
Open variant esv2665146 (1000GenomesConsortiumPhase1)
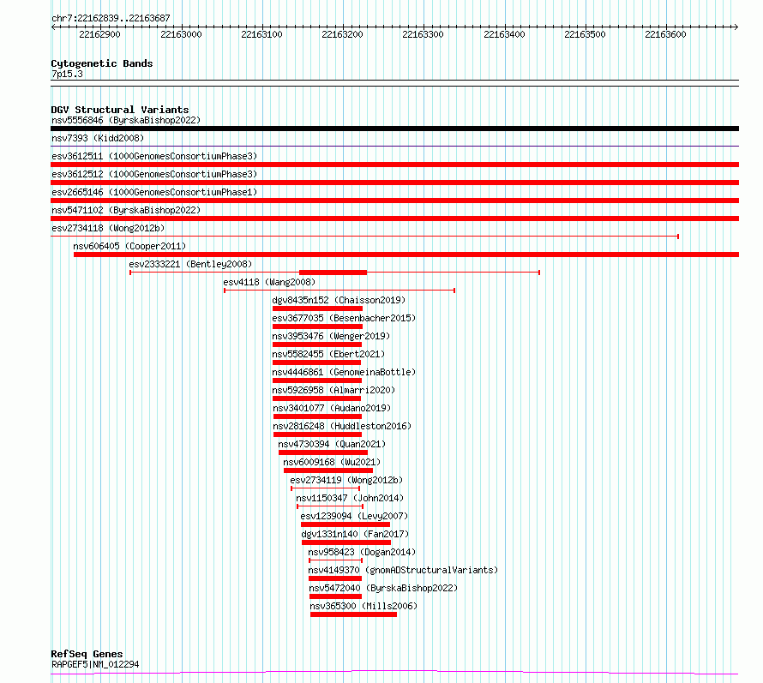pos(154,193)
